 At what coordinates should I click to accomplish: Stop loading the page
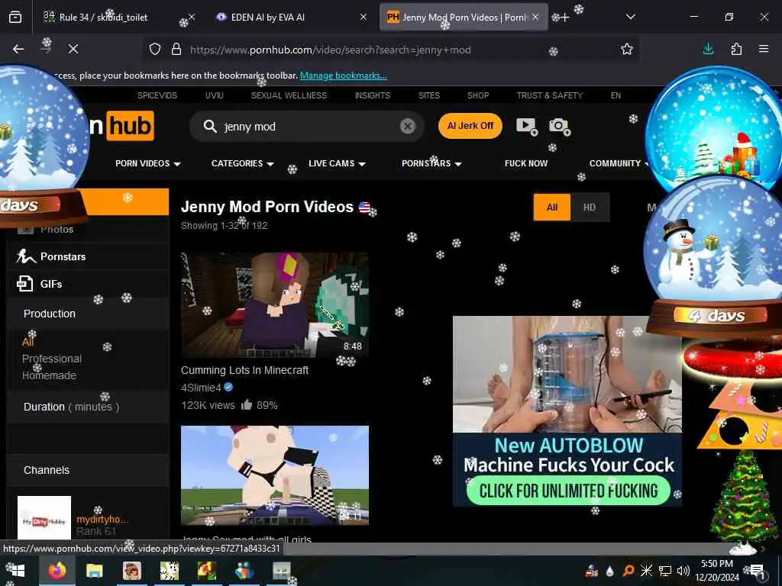click(73, 49)
